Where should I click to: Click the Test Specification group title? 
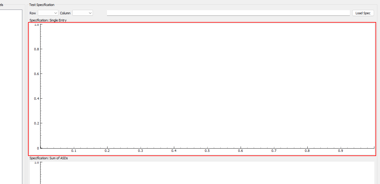tap(41, 5)
